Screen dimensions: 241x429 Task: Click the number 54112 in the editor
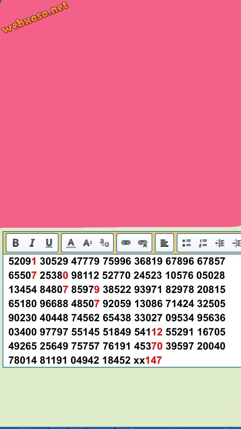coord(148,332)
